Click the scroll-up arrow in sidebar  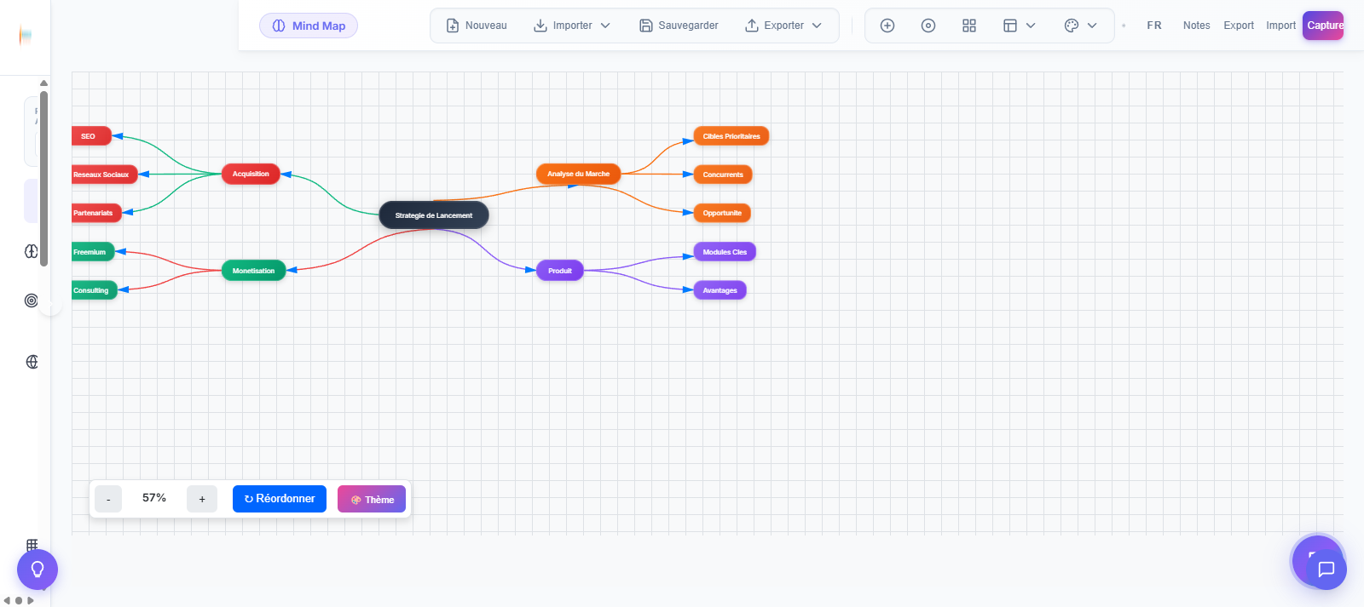click(x=43, y=83)
